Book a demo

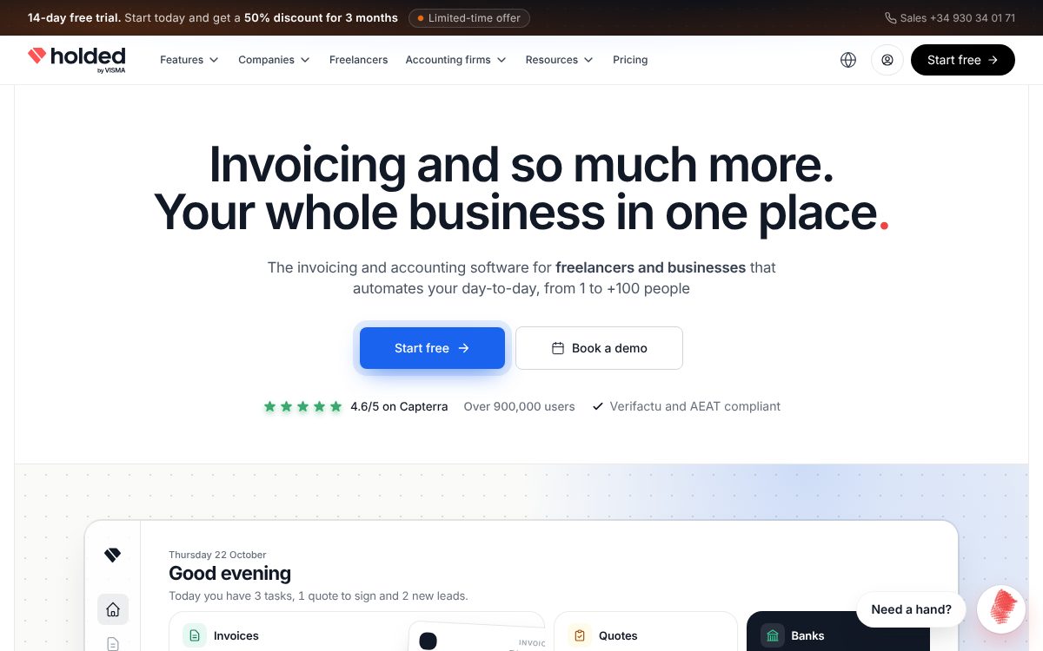pyautogui.click(x=599, y=348)
